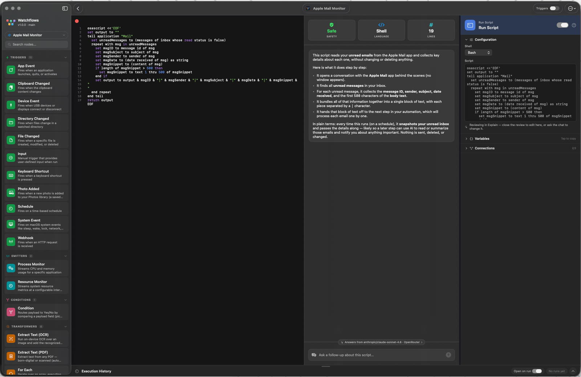Select the App Event trigger icon

(11, 70)
